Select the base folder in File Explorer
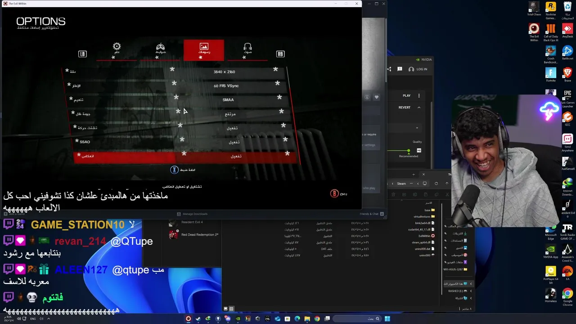 pyautogui.click(x=429, y=210)
